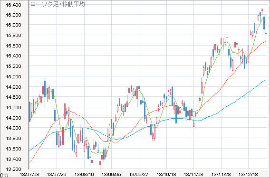Click the (円) yen unit label
This screenshot has height=178, width=270.
click(4, 175)
